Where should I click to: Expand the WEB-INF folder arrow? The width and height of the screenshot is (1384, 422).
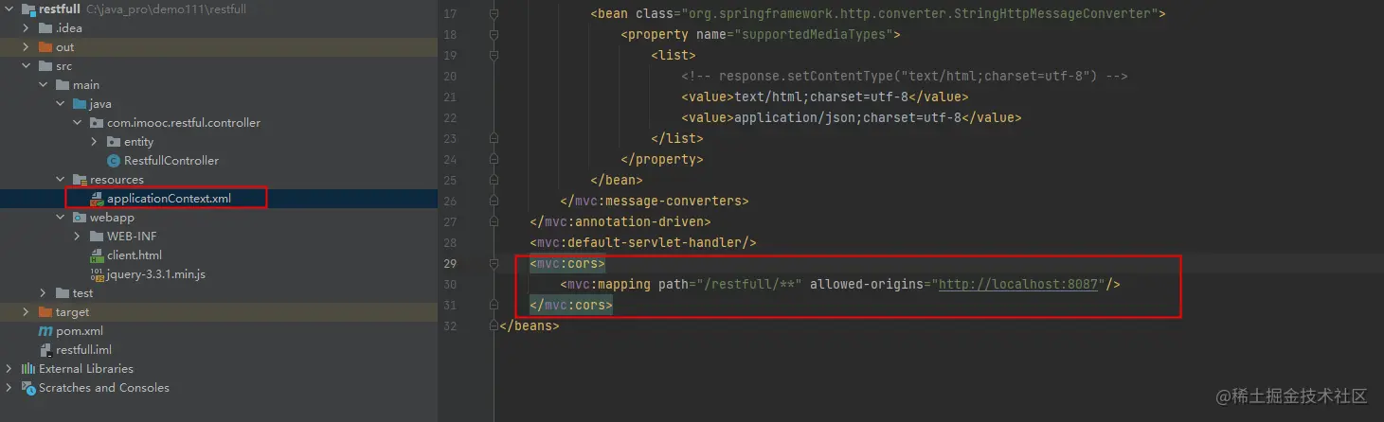(x=78, y=237)
